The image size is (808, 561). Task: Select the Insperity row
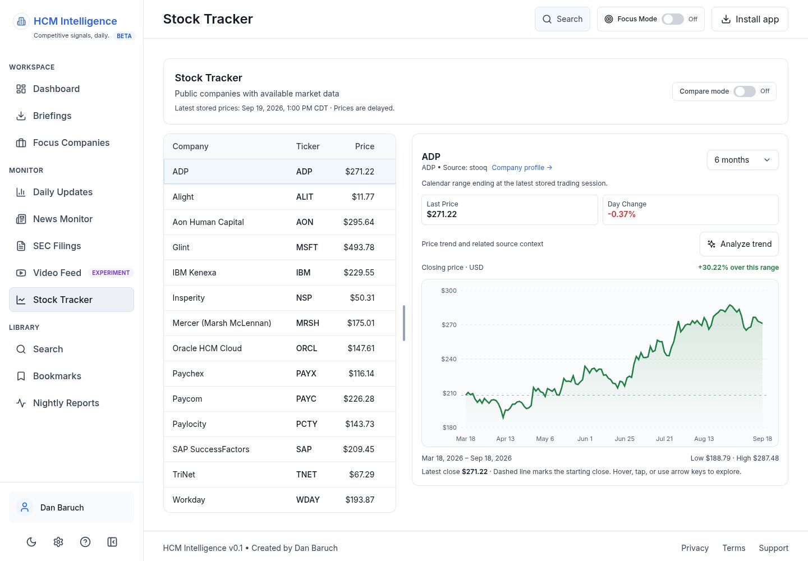point(279,298)
